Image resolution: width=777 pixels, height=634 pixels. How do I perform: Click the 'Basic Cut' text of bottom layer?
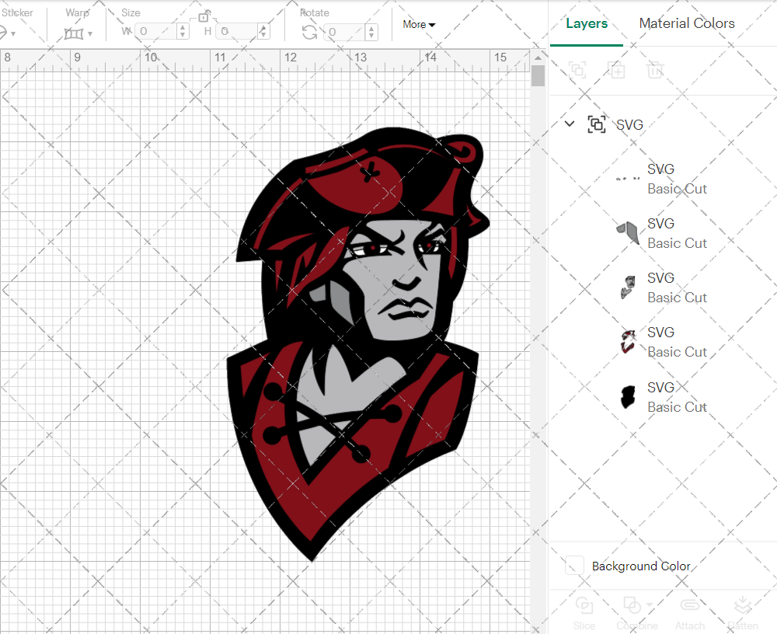pos(677,407)
